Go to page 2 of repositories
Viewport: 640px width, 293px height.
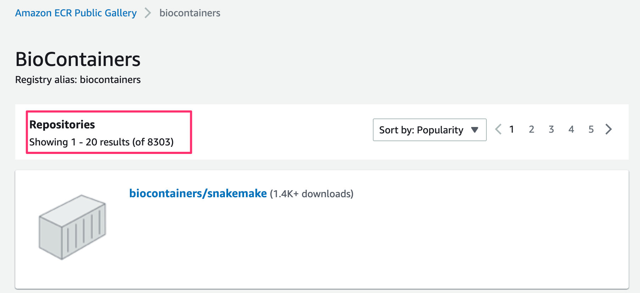(x=531, y=129)
